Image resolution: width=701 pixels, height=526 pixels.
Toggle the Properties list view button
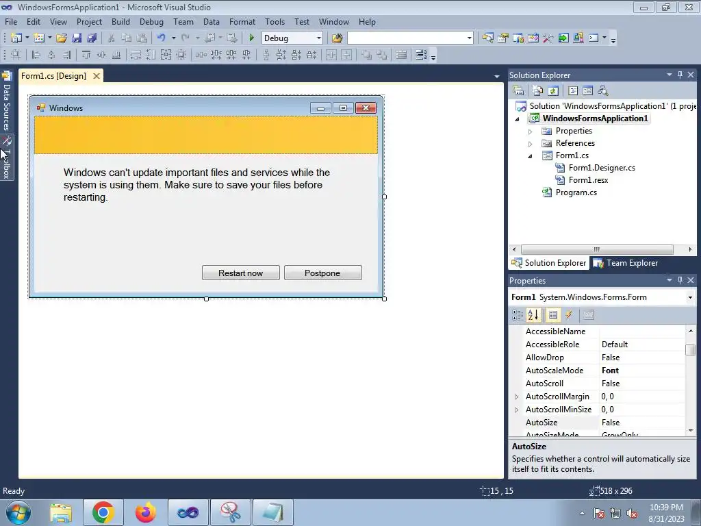pyautogui.click(x=553, y=315)
